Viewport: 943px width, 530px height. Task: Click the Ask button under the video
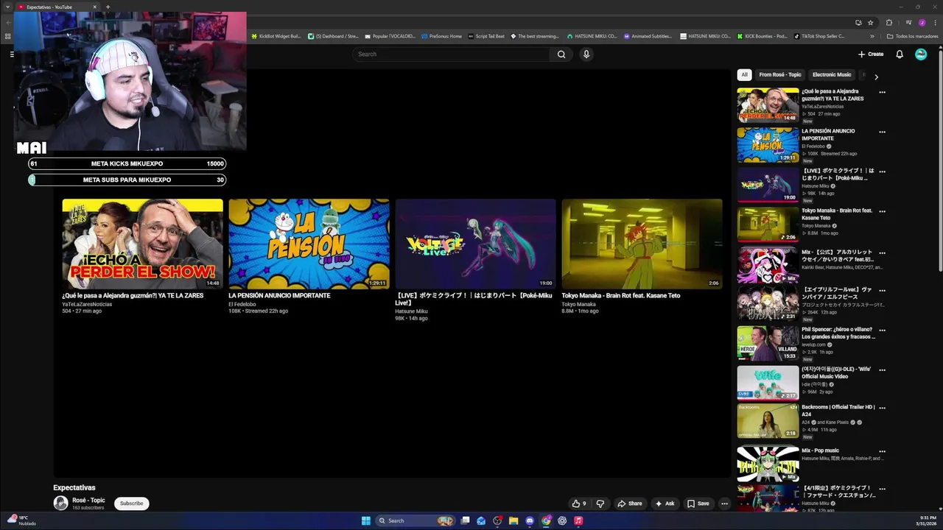pyautogui.click(x=665, y=504)
